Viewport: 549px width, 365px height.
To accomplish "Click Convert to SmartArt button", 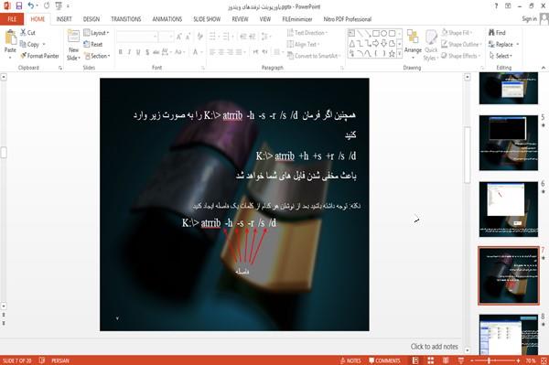I will (314, 56).
